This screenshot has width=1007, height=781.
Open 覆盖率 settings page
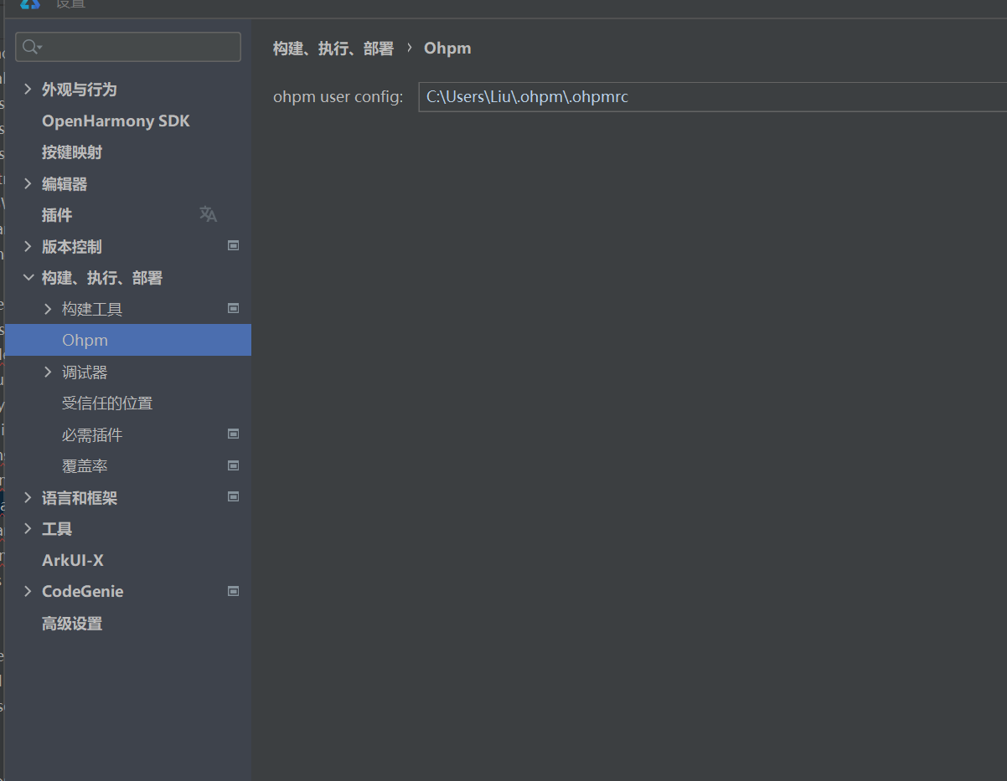[x=85, y=466]
